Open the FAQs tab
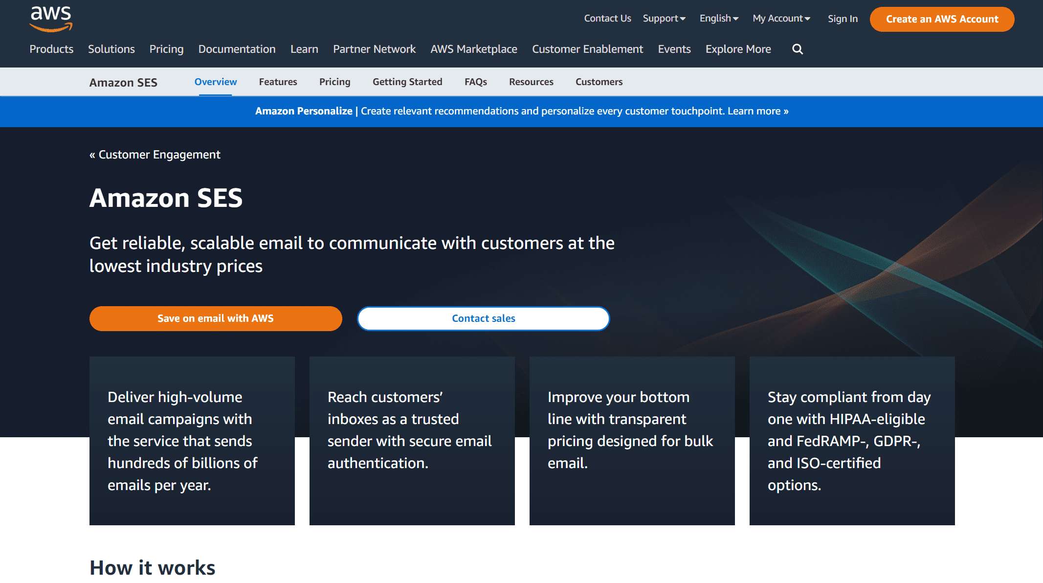This screenshot has height=583, width=1043. [476, 82]
